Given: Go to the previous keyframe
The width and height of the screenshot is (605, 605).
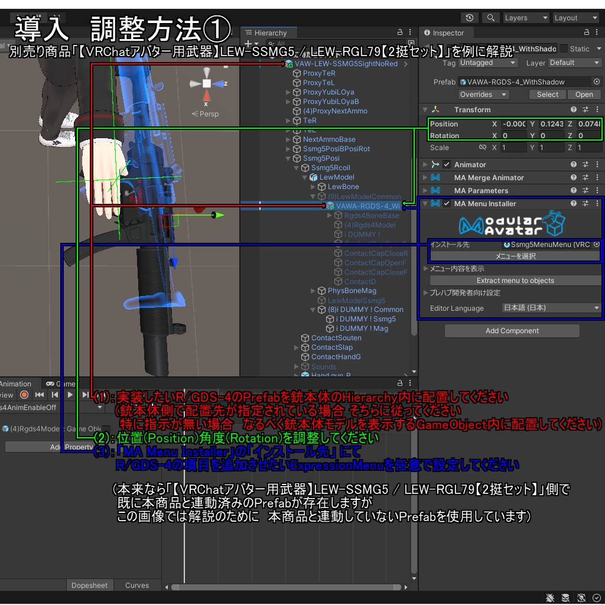Looking at the screenshot, I should pos(55,395).
